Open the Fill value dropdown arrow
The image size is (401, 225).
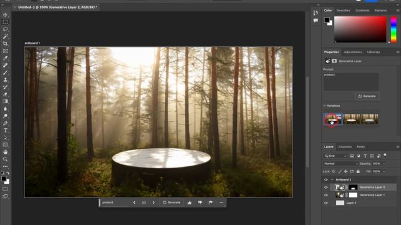[x=384, y=171]
